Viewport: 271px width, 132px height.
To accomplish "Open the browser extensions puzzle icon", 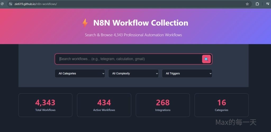I will [x=257, y=4].
